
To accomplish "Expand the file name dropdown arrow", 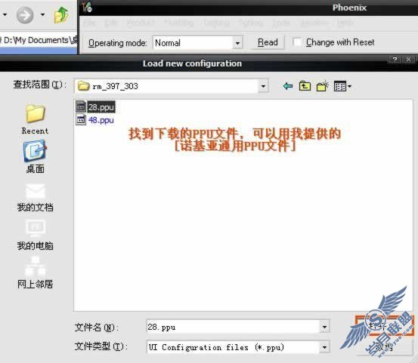I will (x=324, y=327).
